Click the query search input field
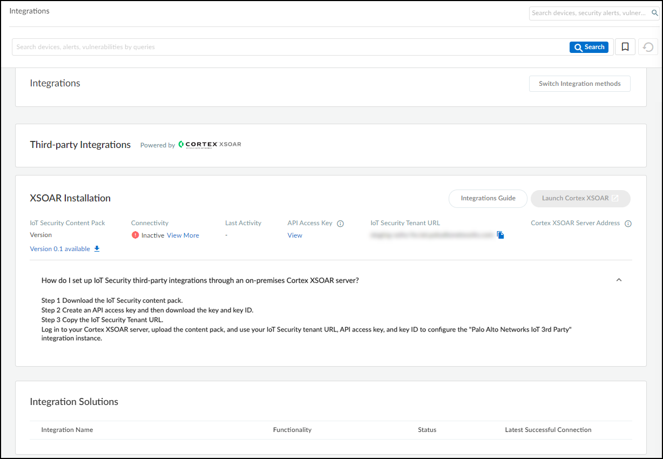 (216, 46)
